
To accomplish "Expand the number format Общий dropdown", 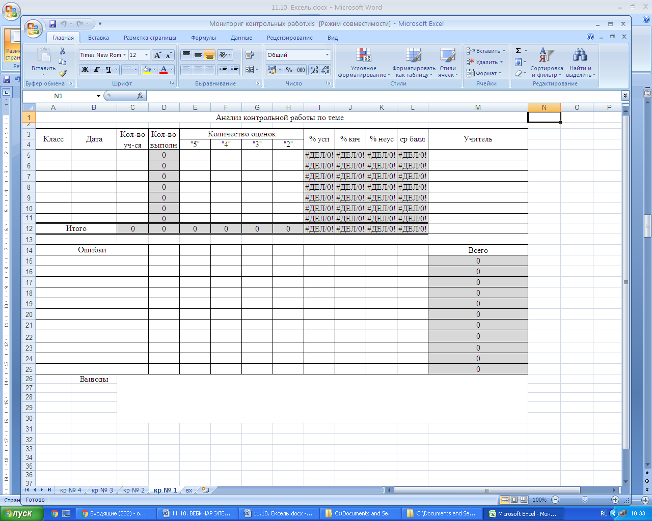I will [327, 55].
